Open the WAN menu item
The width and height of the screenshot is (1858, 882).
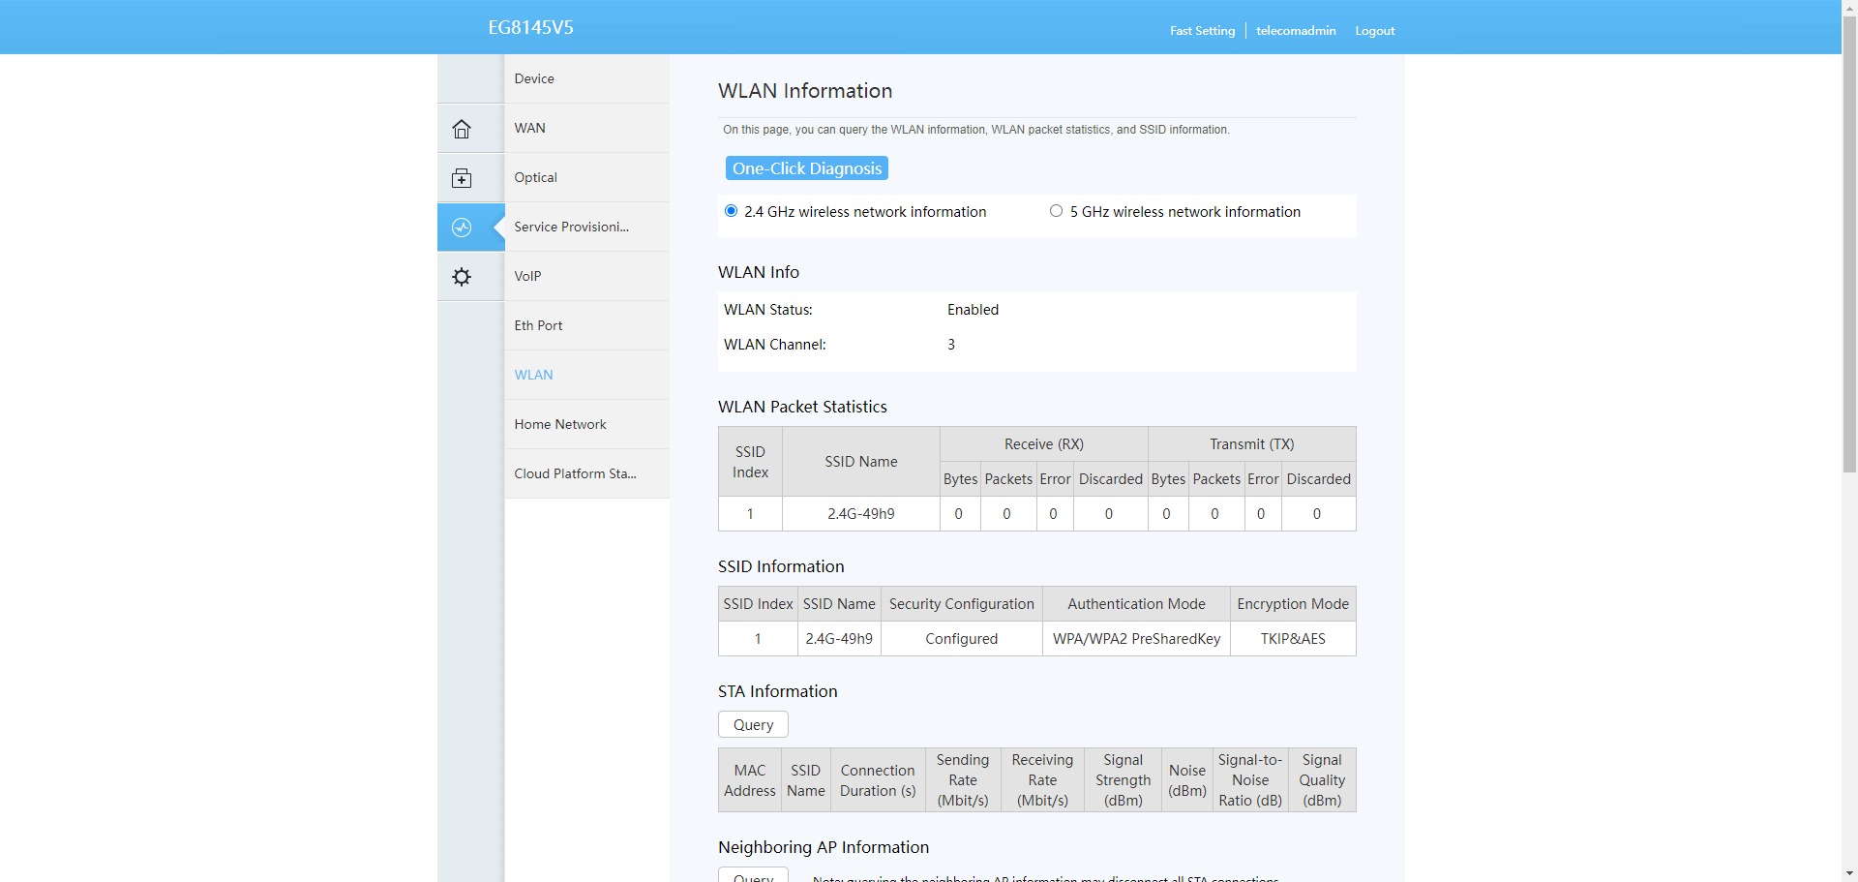[529, 128]
